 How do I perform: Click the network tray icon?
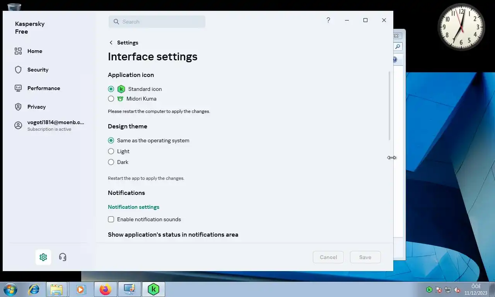click(x=448, y=290)
